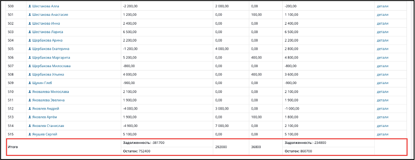The image size is (415, 160).
Task: Open Щербакова Маргарита profile link
Action: pos(51,57)
